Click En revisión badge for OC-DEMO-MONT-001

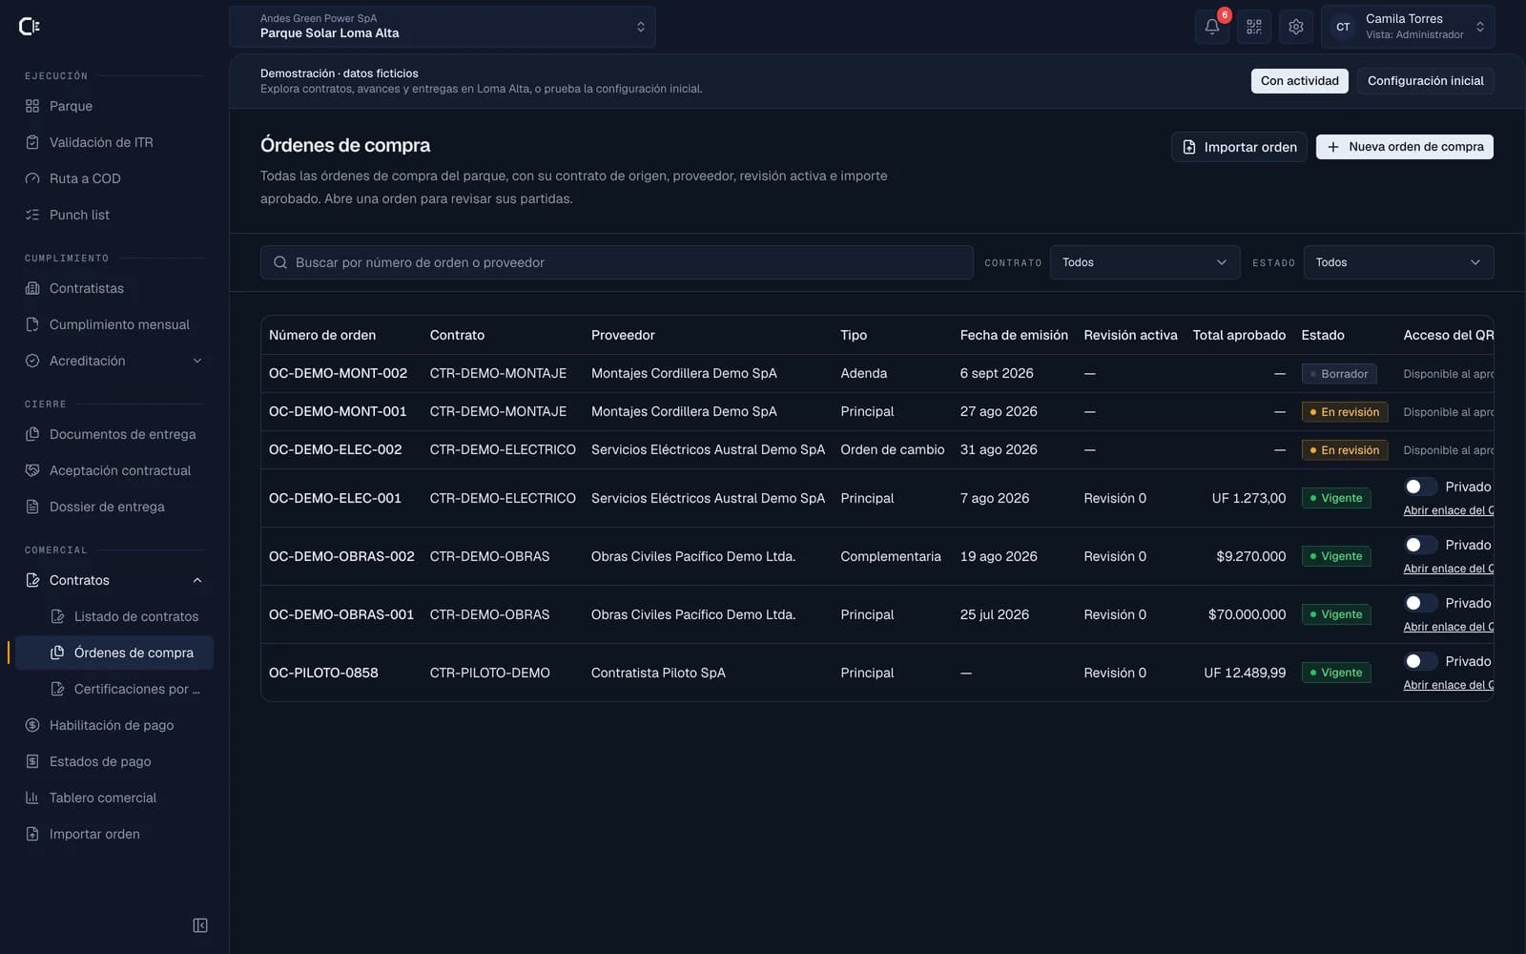(1344, 412)
